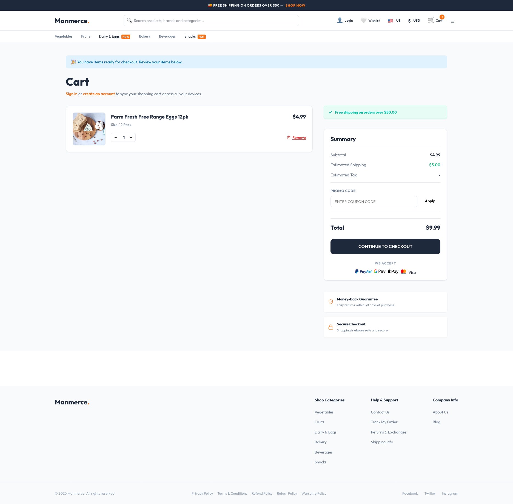Apply the promo code
513x504 pixels.
pos(430,201)
